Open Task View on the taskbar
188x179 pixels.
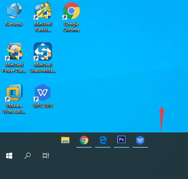coord(46,155)
